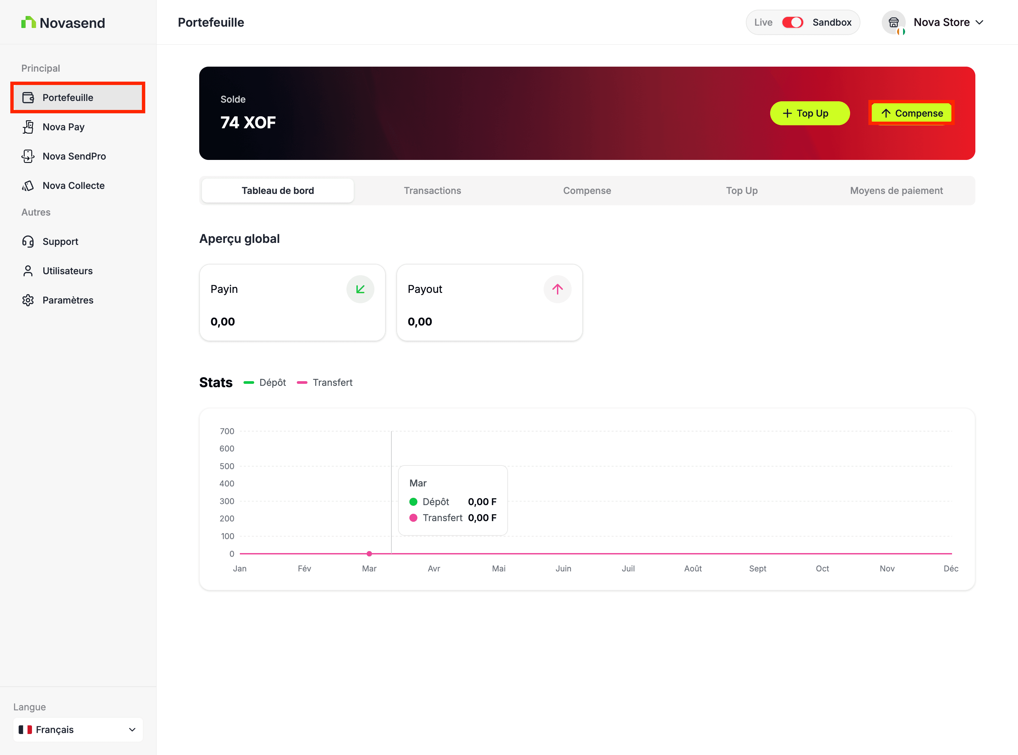
Task: Click the Payin green arrow icon
Action: 360,289
